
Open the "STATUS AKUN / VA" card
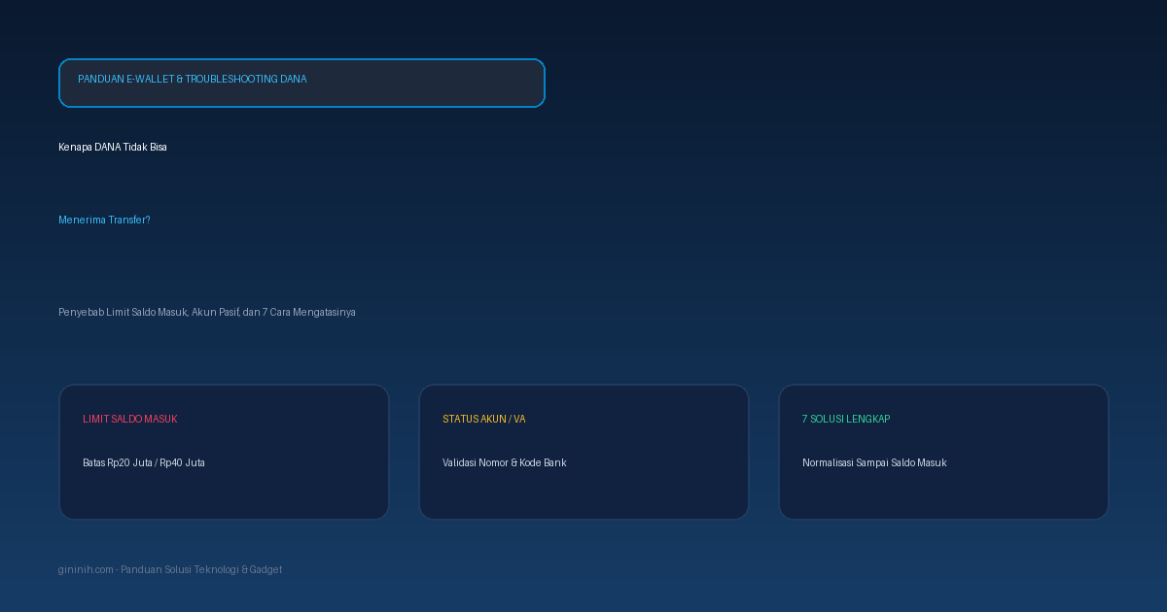[583, 452]
